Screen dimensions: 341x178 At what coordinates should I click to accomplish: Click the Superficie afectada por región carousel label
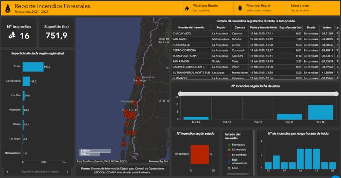tap(40, 172)
